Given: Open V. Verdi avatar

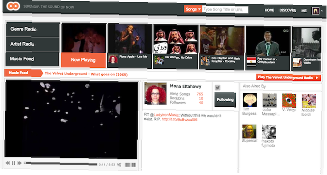Looking at the screenshot, I should click(x=289, y=100).
